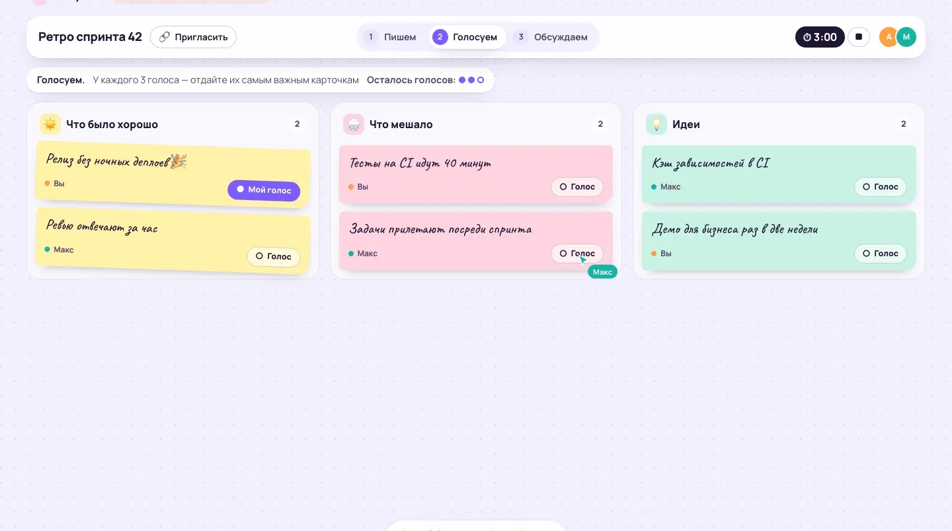Click the "Ретро спринта 42" board title
Image resolution: width=952 pixels, height=531 pixels.
click(x=90, y=37)
